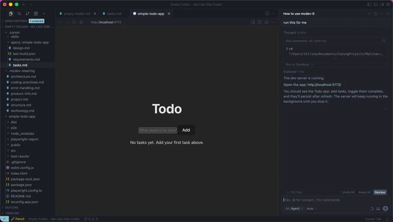Expand the Run in Sandbox dropdown
The width and height of the screenshot is (393, 222).
click(299, 64)
